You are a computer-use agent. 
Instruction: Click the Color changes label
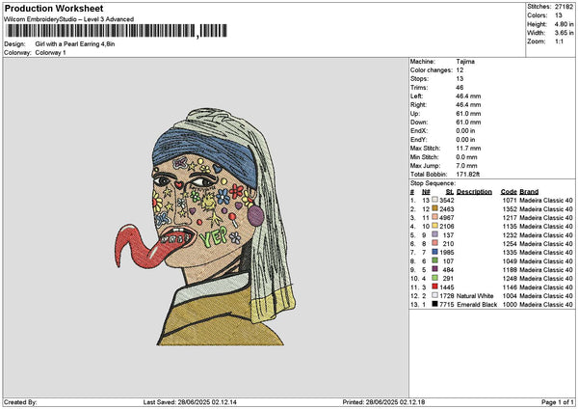coord(432,70)
